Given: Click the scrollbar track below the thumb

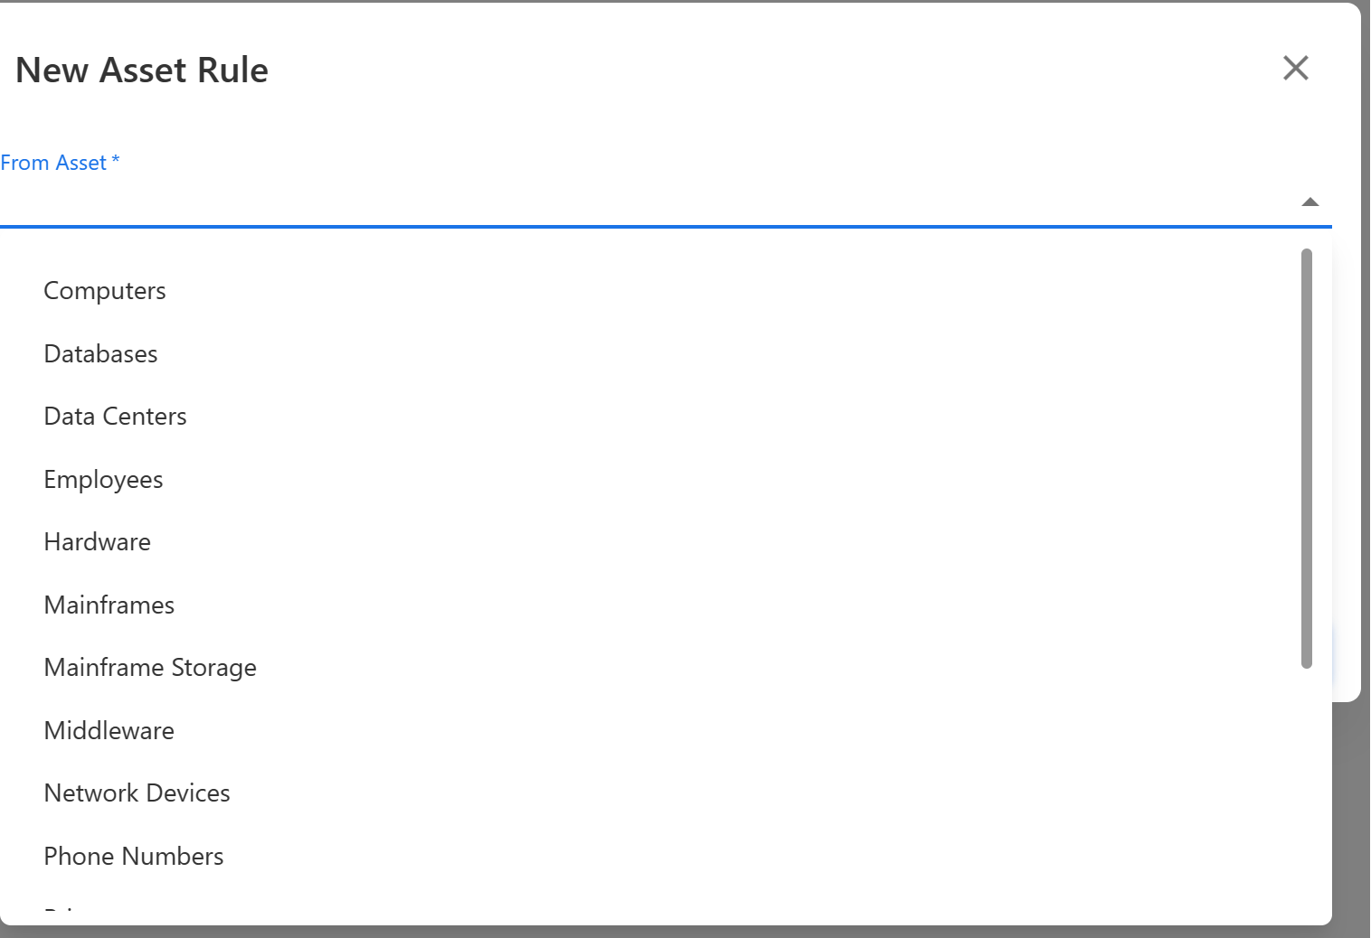Looking at the screenshot, I should tap(1306, 795).
